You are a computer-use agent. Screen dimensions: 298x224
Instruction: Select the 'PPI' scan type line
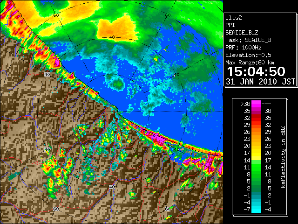pos(230,25)
